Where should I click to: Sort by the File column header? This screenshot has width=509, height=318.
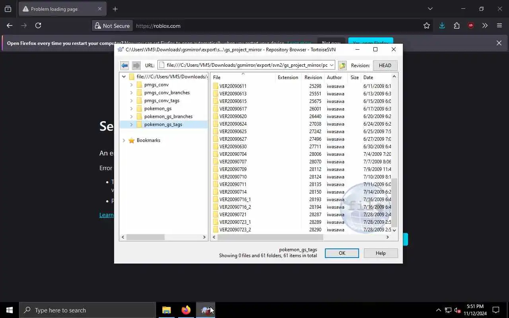243,78
